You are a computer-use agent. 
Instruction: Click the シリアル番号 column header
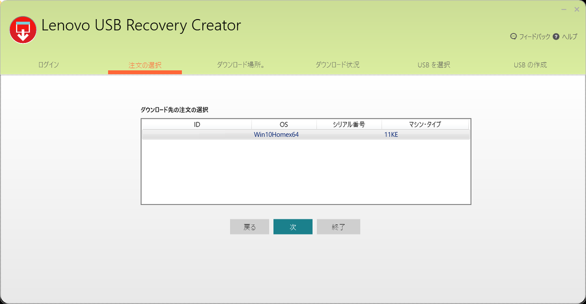pos(350,124)
